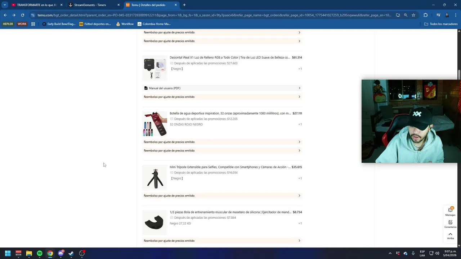461x259 pixels.
Task: Expand refund row arrow under the masetero ejercitador
Action: [x=299, y=241]
